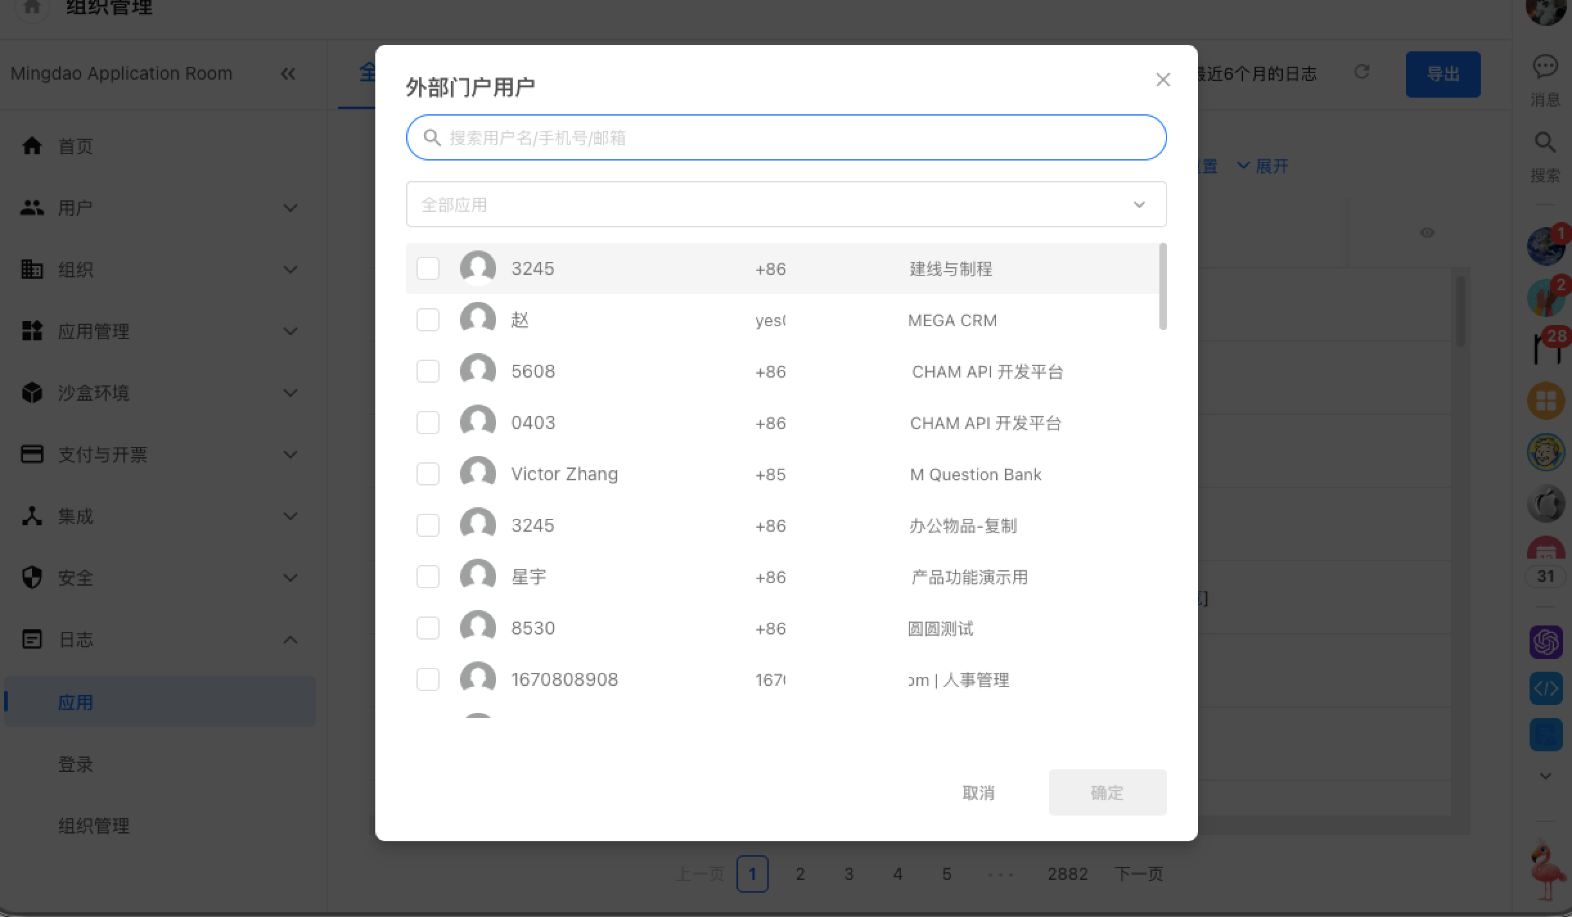Click the 集成 integration icon
The height and width of the screenshot is (917, 1572).
32,516
